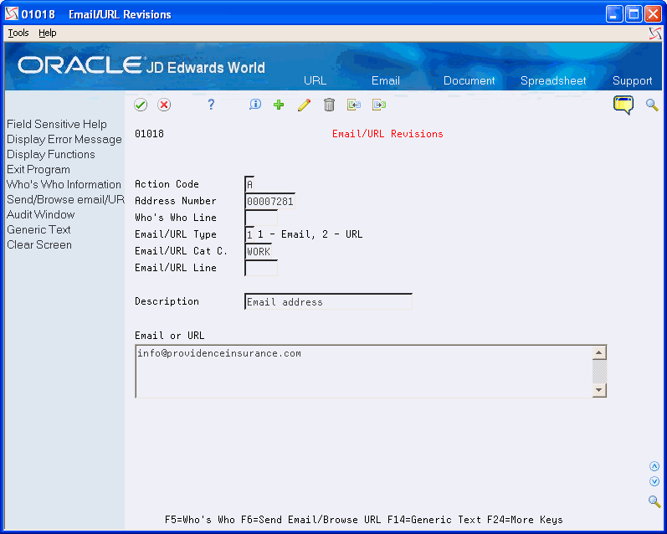This screenshot has width=667, height=534.
Task: Select the Spreadsheet header tab
Action: click(x=553, y=80)
